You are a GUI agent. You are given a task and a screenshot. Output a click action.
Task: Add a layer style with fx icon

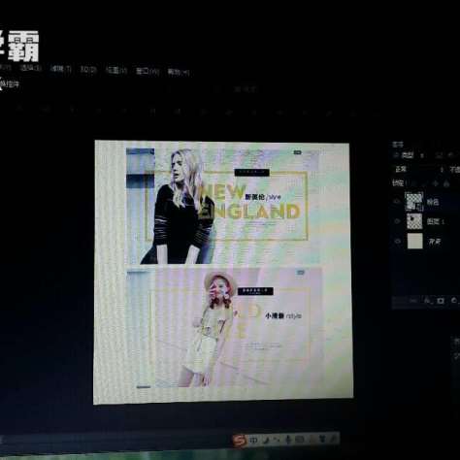click(427, 301)
